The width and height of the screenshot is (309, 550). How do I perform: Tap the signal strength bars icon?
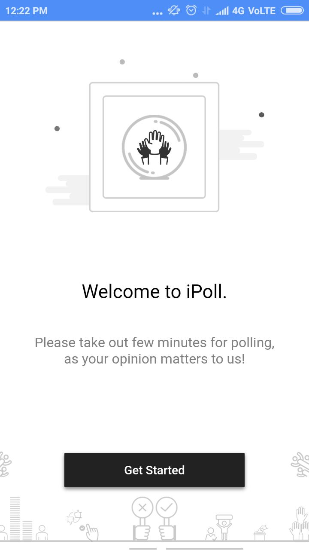(222, 11)
